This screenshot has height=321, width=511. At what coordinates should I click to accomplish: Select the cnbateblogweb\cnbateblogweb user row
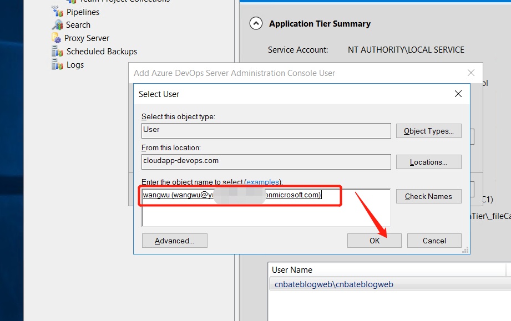[389, 284]
